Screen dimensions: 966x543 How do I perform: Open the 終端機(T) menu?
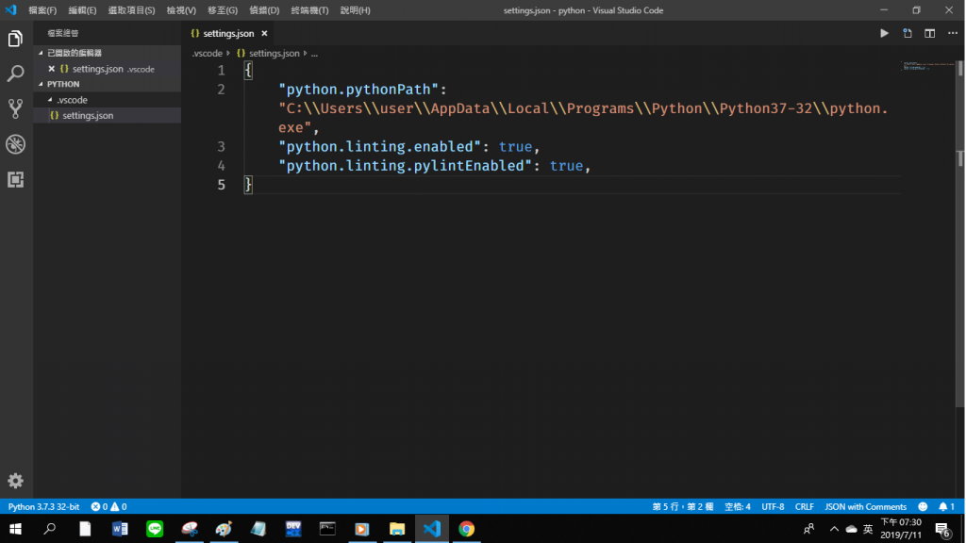point(309,10)
